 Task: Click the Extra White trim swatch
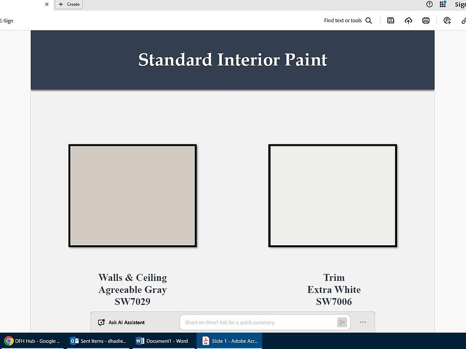point(333,195)
